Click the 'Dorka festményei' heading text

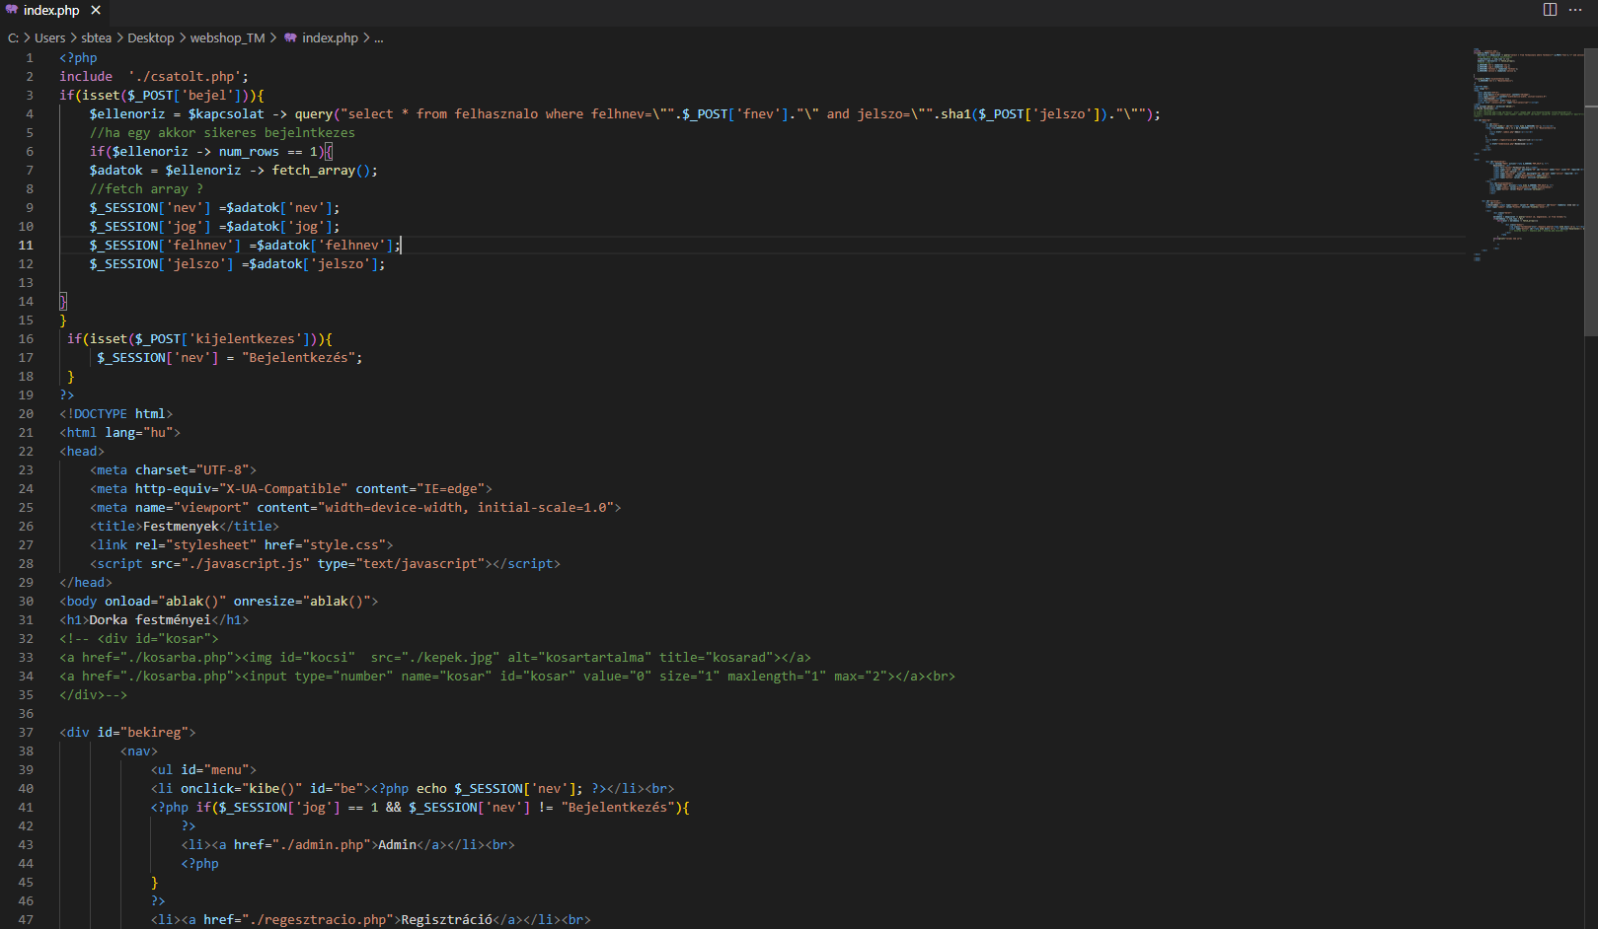(150, 620)
